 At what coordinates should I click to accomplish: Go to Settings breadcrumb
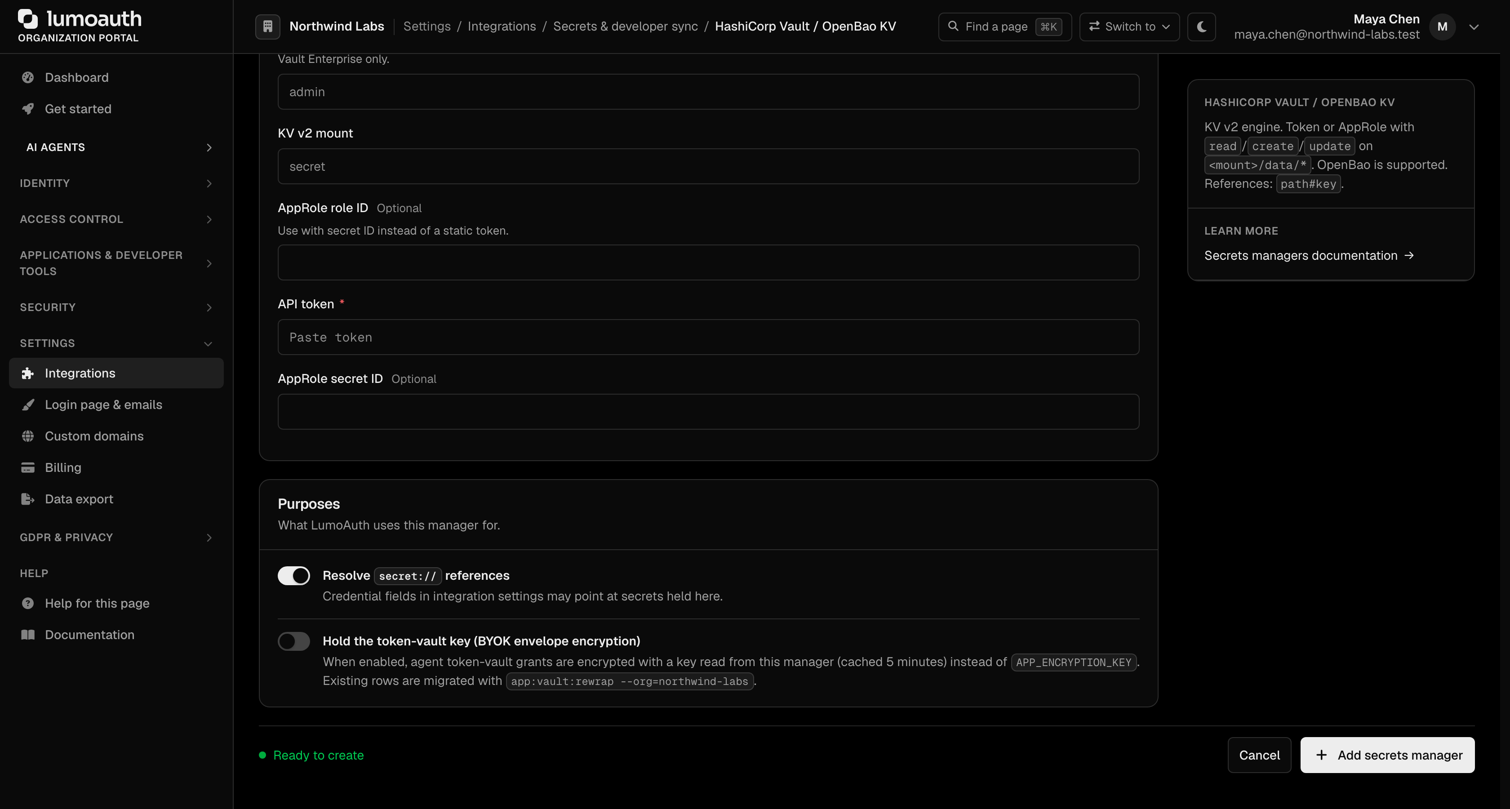coord(427,27)
